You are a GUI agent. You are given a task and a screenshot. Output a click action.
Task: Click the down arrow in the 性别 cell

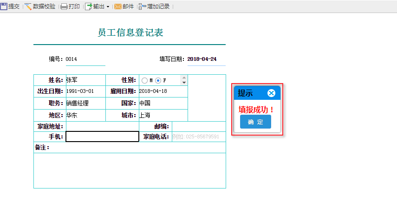point(184,83)
